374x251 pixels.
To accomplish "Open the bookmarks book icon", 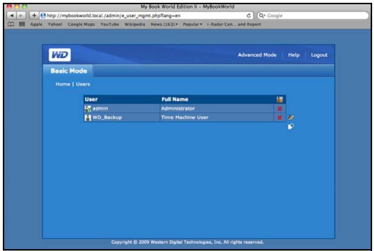I will [11, 24].
